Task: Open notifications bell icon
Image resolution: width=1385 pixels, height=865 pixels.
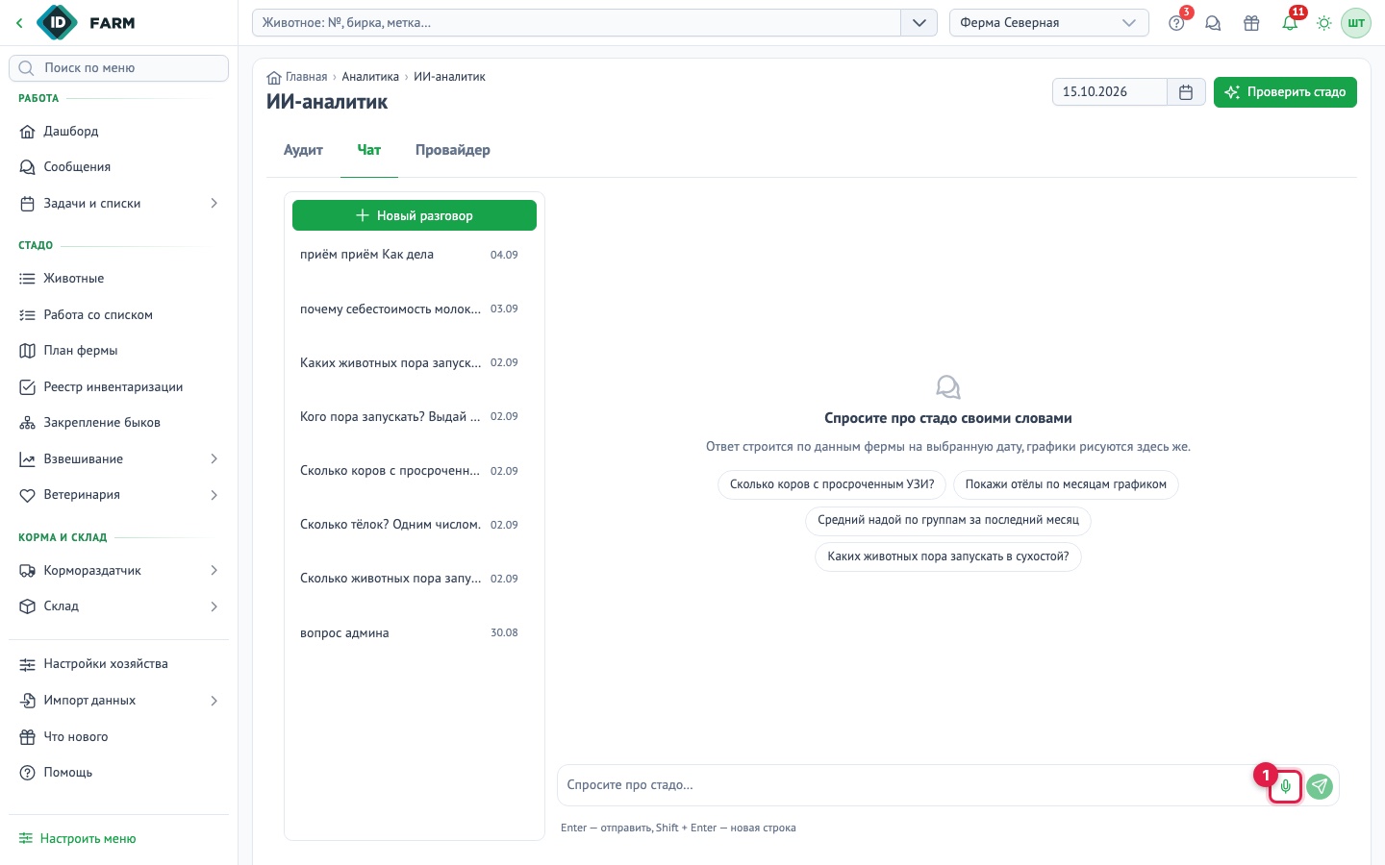Action: pyautogui.click(x=1290, y=23)
